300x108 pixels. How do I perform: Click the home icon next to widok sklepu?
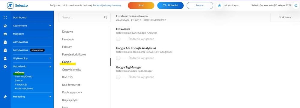coord(220,6)
